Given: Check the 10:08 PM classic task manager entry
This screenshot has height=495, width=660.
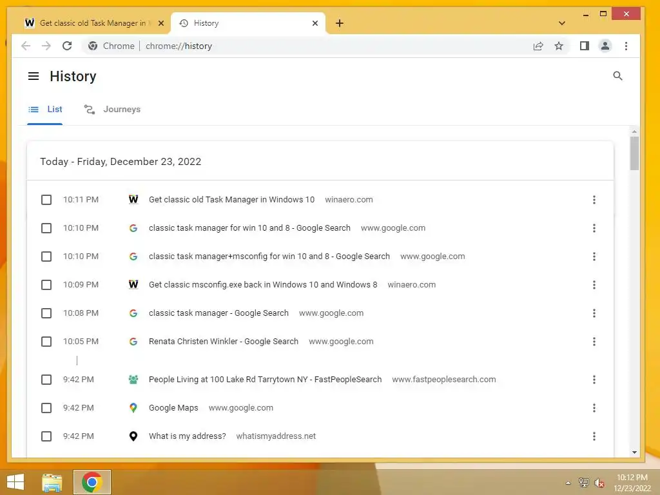Looking at the screenshot, I should [x=46, y=313].
